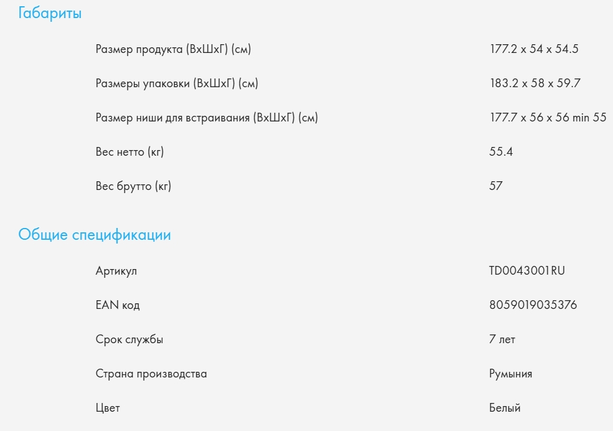
Task: Click the Срок службы label
Action: 130,339
